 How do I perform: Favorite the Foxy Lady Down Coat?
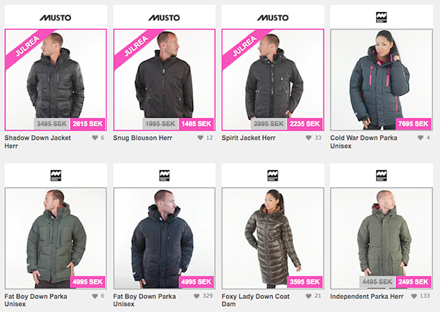point(309,296)
